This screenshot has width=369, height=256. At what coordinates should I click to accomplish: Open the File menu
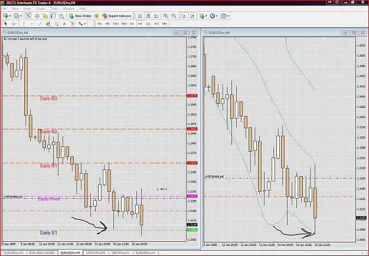[x=4, y=9]
